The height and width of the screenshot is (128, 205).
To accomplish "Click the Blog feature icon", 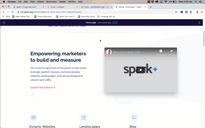I will [134, 117].
